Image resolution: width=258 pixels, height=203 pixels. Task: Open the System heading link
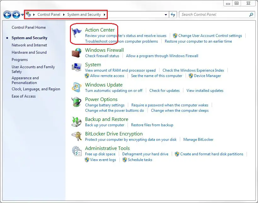click(93, 65)
